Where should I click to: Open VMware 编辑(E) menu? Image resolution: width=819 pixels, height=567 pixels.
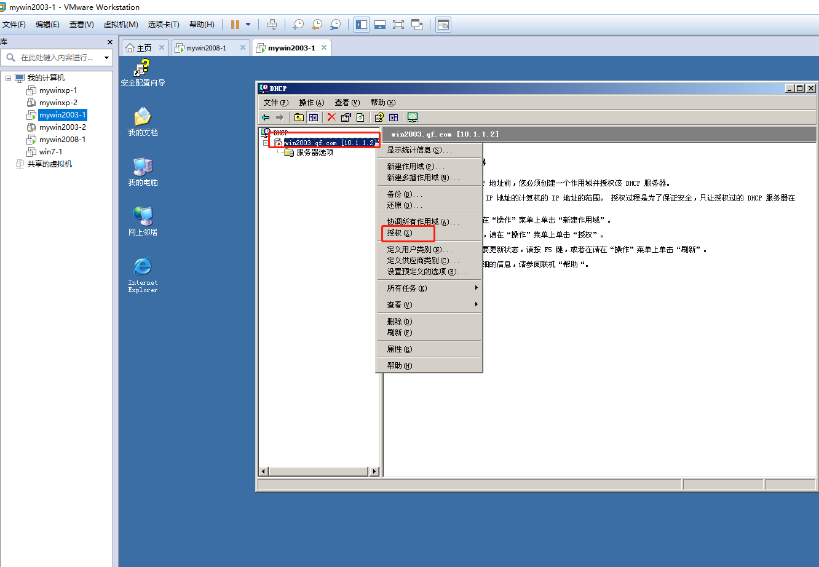click(x=47, y=25)
